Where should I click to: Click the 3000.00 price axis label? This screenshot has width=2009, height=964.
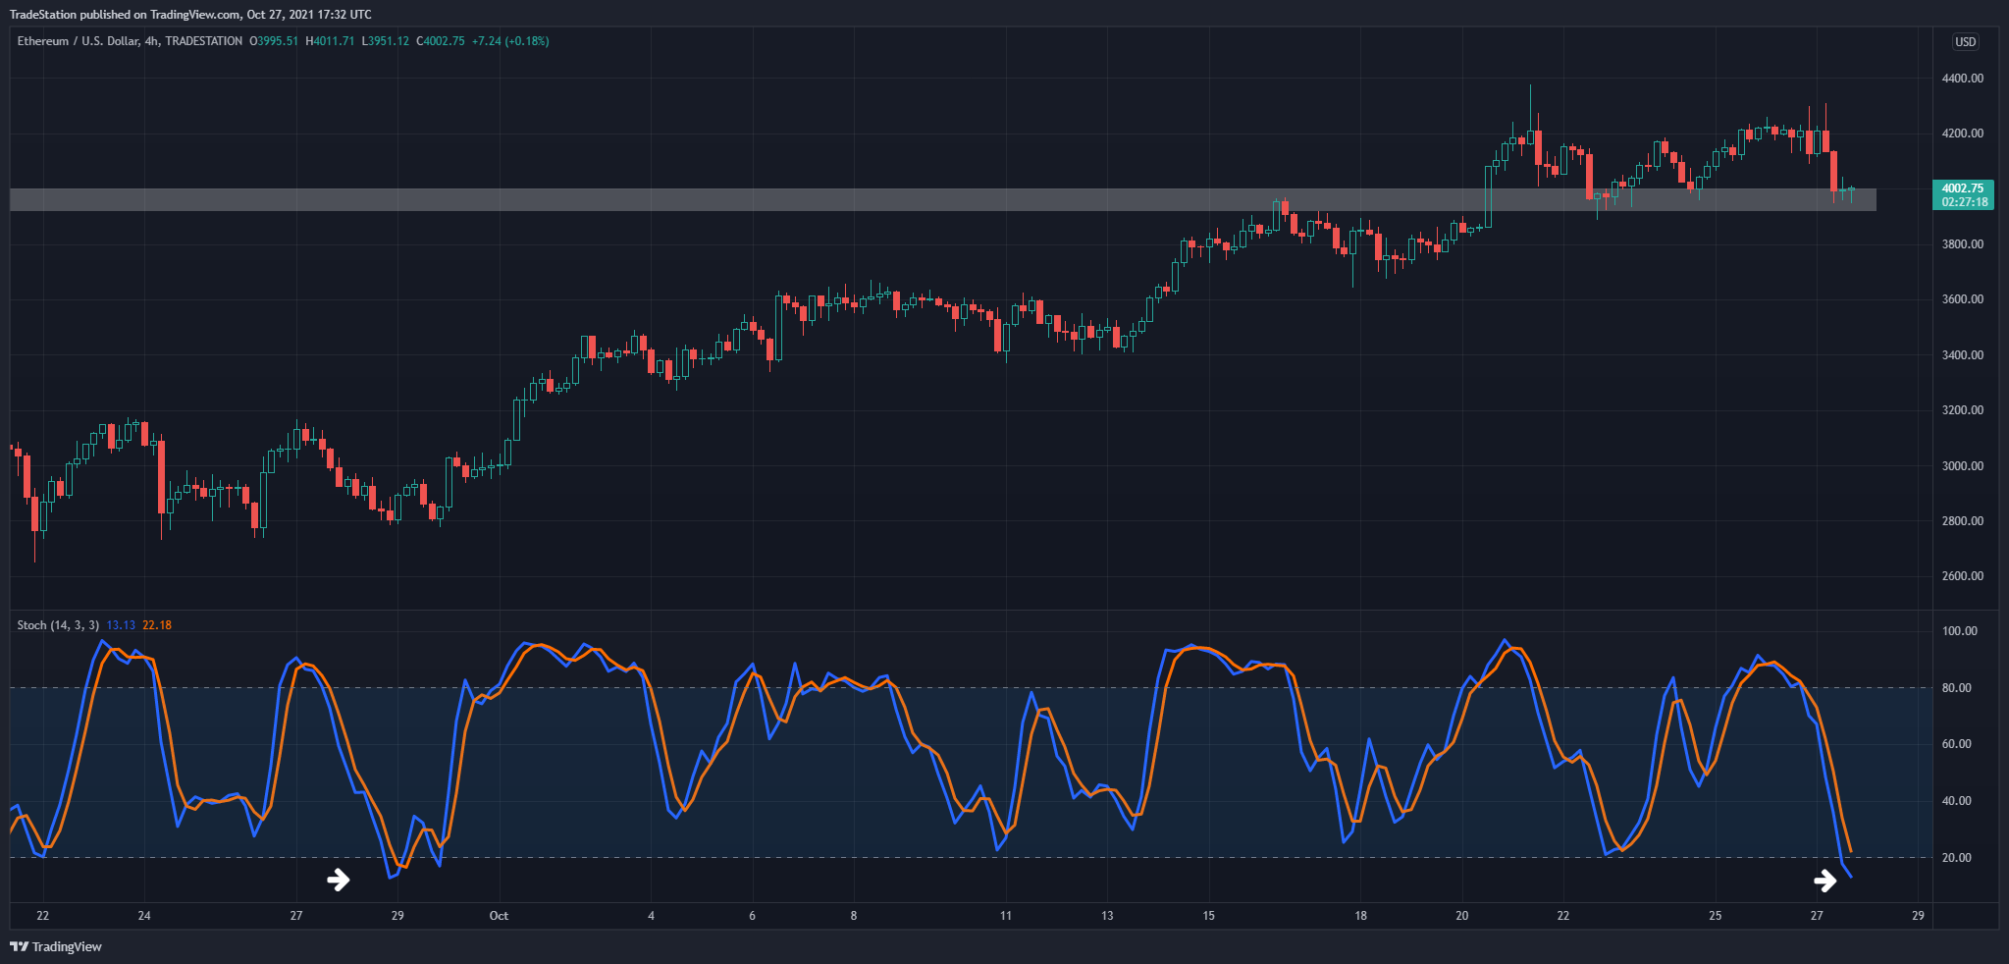1962,465
